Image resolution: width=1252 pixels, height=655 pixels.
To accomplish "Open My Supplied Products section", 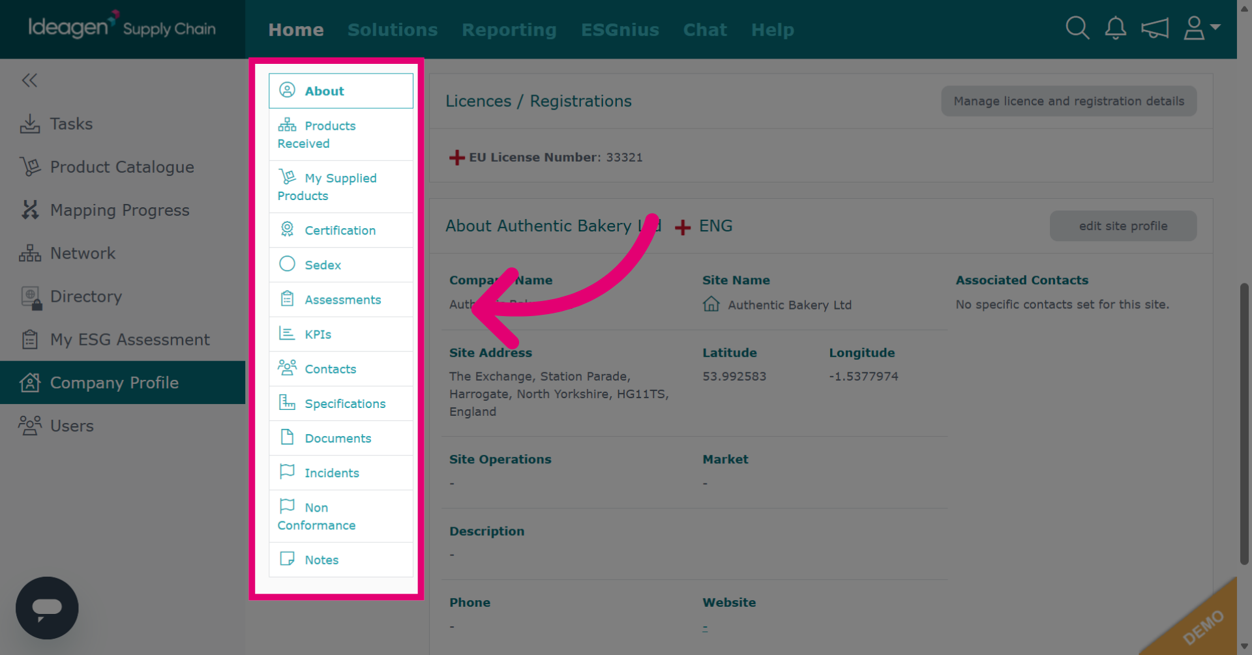I will (x=341, y=186).
